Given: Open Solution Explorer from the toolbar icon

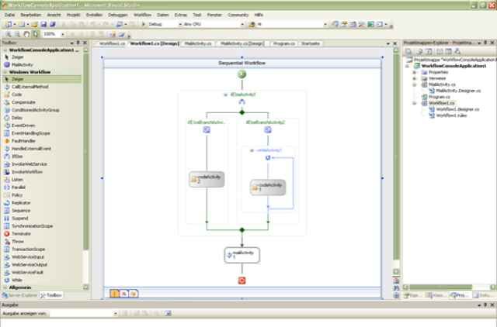Looking at the screenshot, I should click(335, 24).
